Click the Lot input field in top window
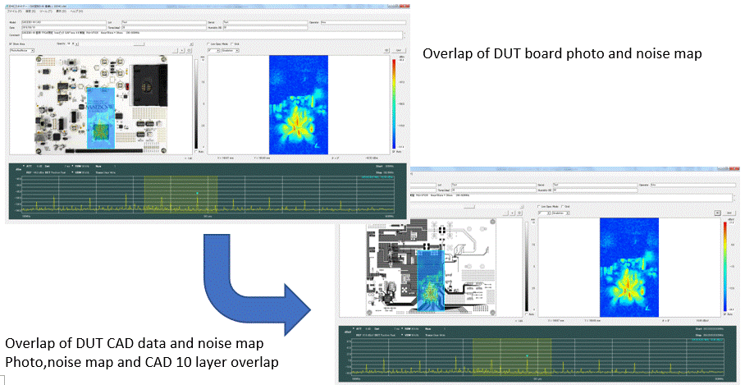 (164, 22)
